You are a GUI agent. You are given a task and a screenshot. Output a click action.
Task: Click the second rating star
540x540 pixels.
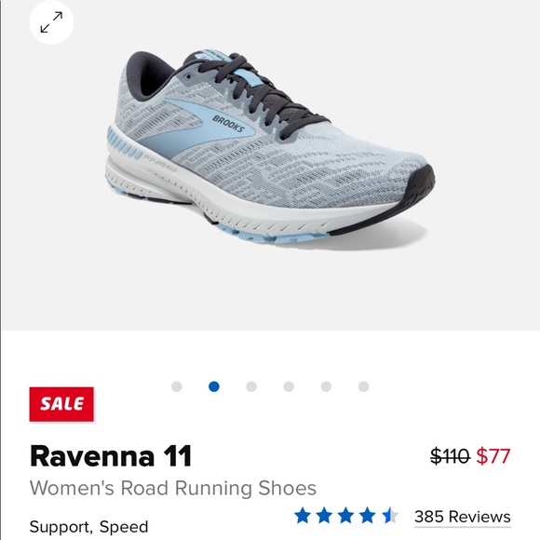(x=324, y=516)
